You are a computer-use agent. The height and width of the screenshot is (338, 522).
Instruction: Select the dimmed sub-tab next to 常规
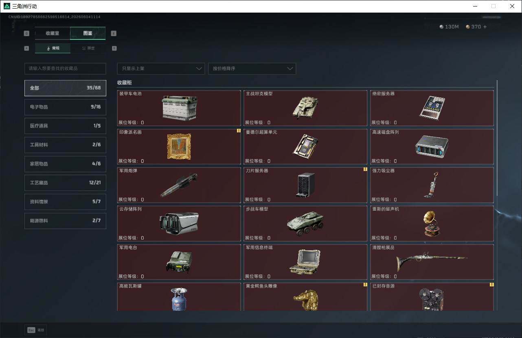[88, 48]
